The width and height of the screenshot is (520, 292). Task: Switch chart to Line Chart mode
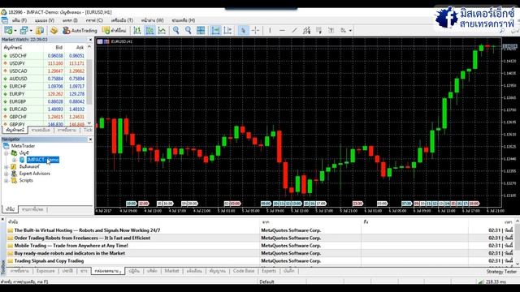162,31
